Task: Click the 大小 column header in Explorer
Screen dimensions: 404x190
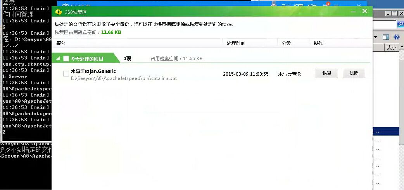Action: (x=392, y=48)
